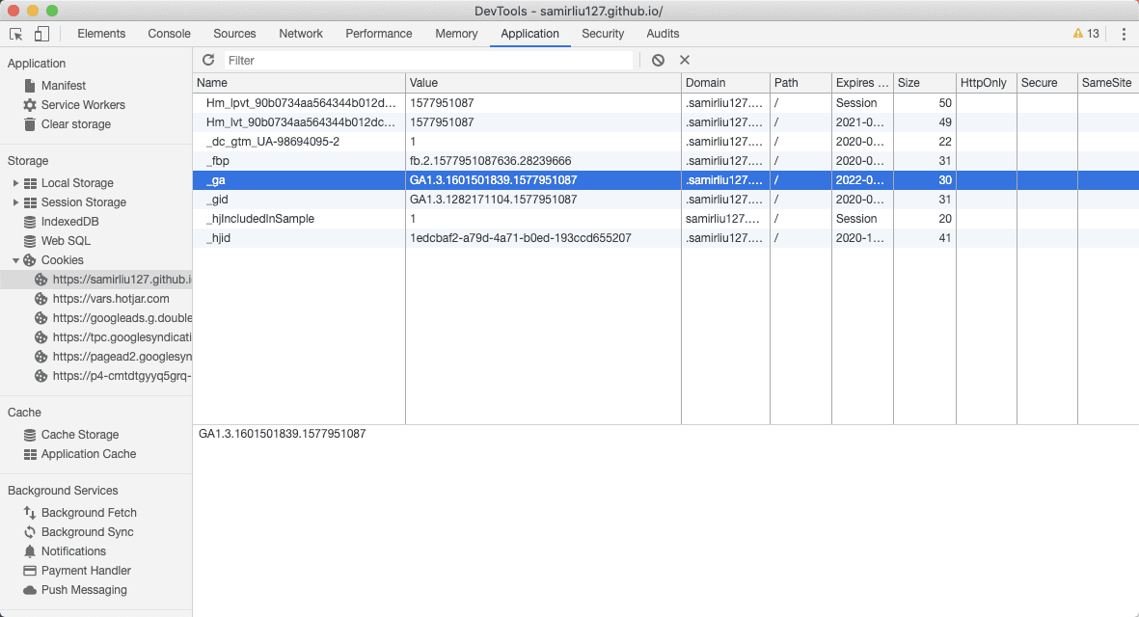This screenshot has height=617, width=1139.
Task: Open Background Sync under Background Services
Action: 87,532
